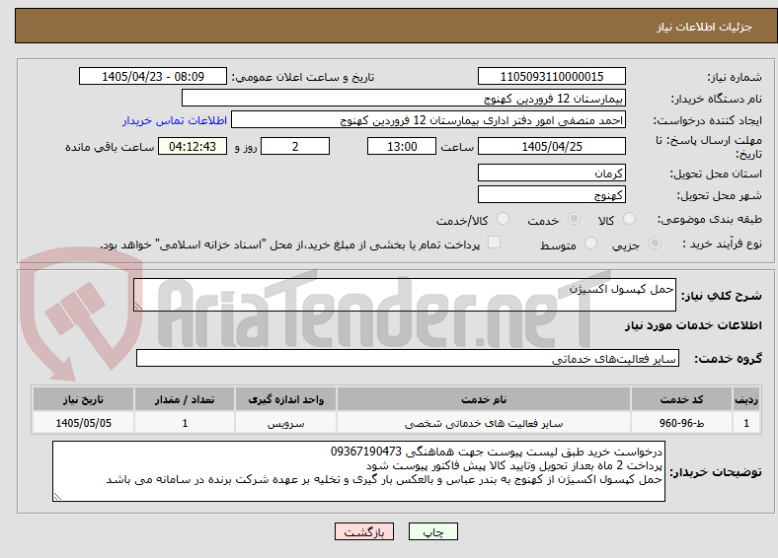Click the resize handle of description box
This screenshot has width=778, height=558.
coord(138,307)
